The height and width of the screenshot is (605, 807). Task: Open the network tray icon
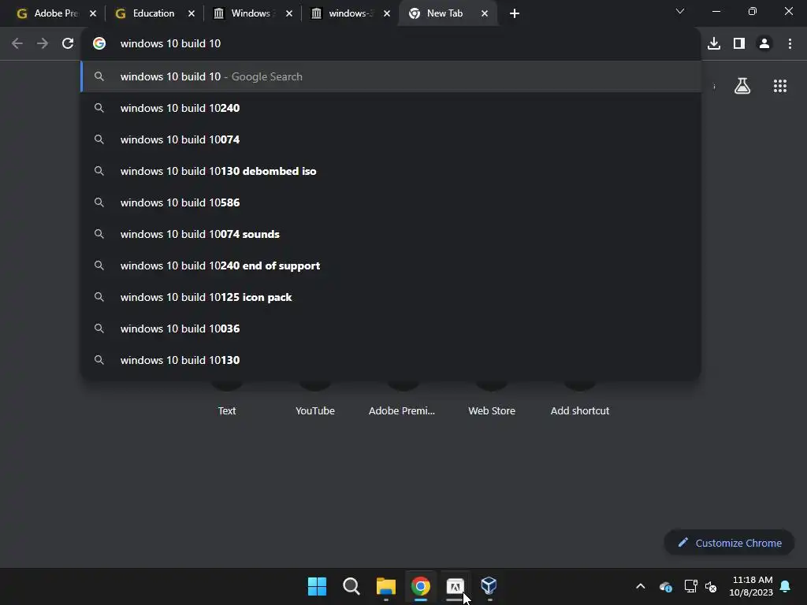coord(690,586)
